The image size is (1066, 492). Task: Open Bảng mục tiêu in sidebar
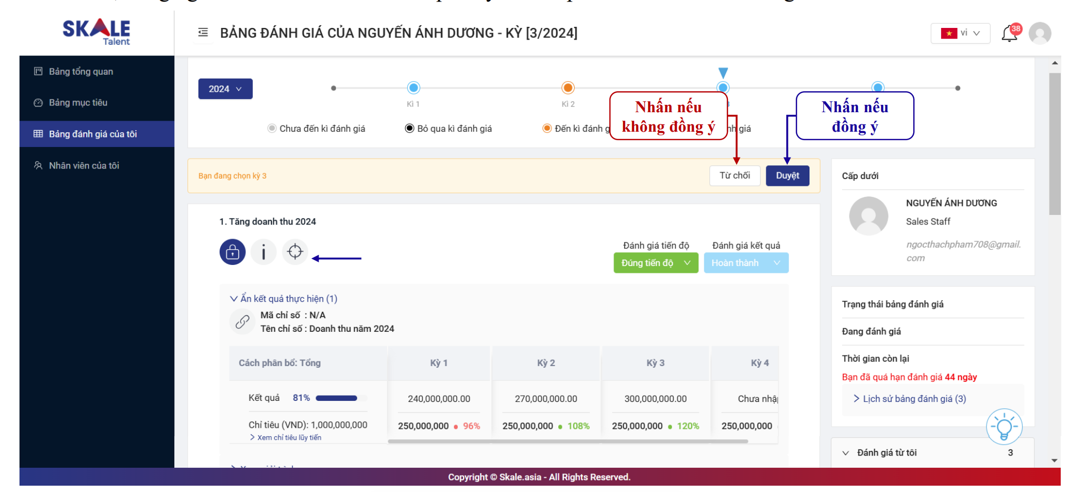tap(78, 103)
